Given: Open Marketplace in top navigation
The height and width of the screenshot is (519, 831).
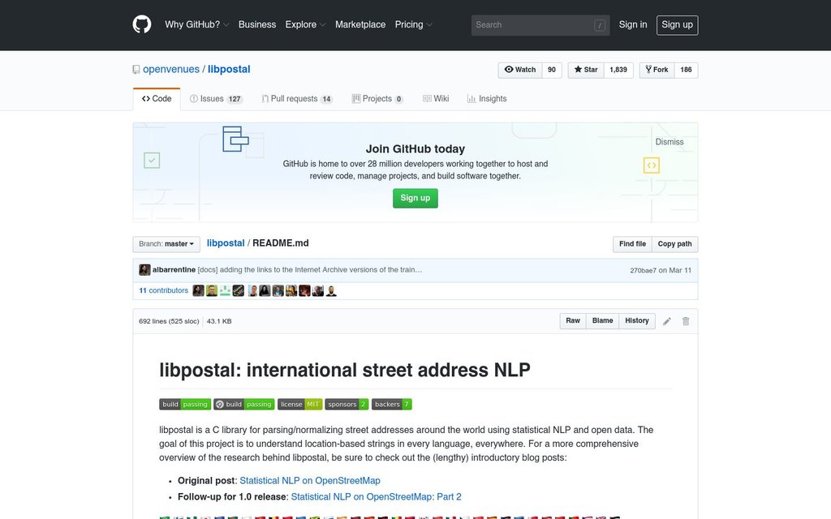Looking at the screenshot, I should pos(360,24).
